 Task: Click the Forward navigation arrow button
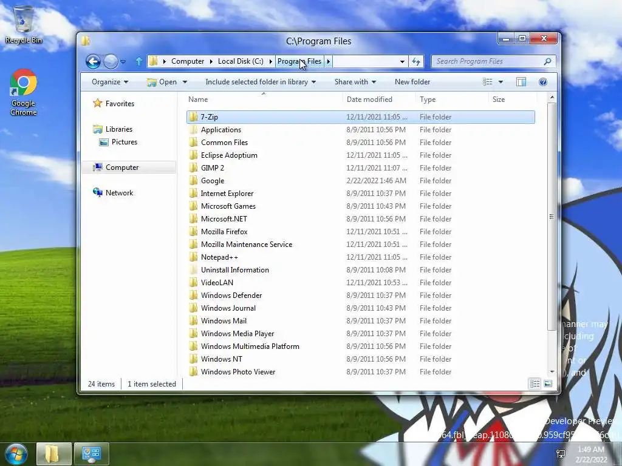click(x=111, y=61)
